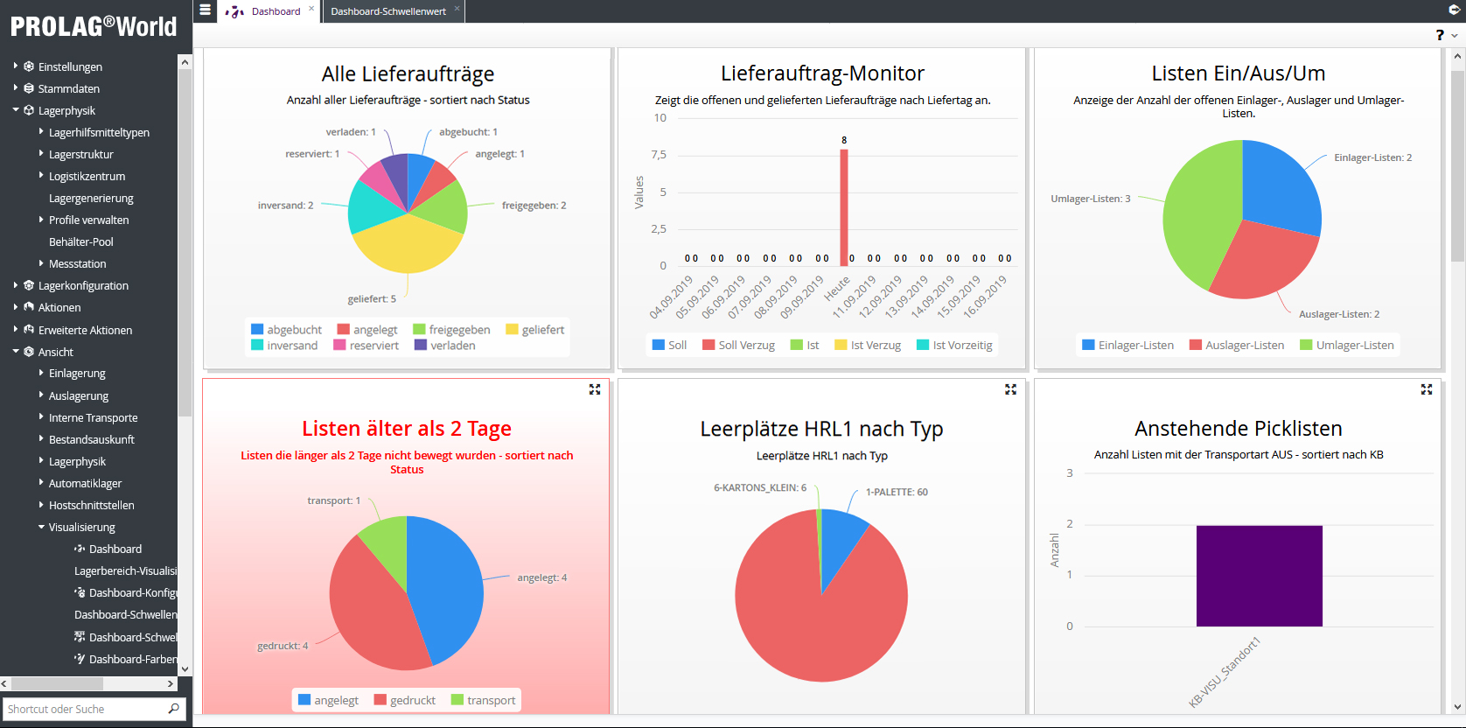Open the help question mark icon
Viewport: 1466px width, 728px height.
pos(1440,35)
